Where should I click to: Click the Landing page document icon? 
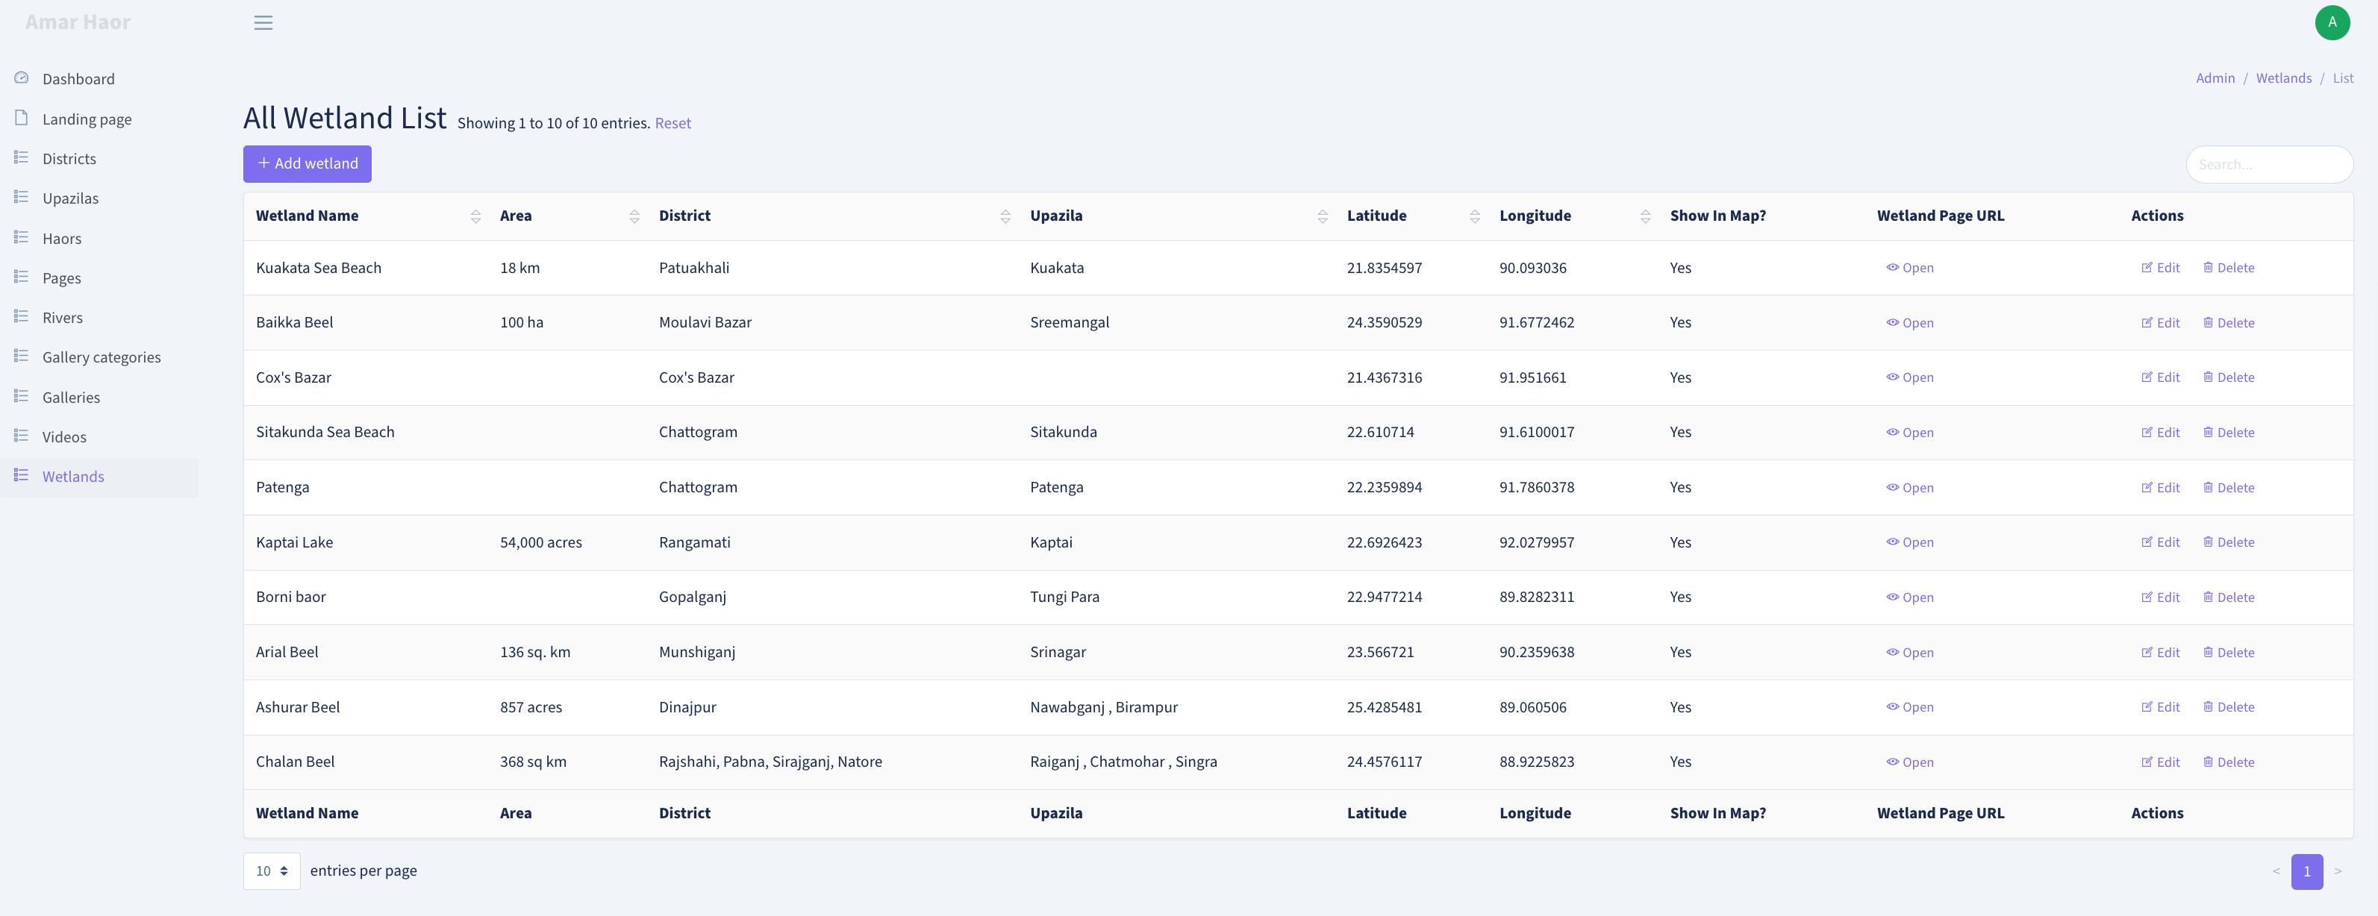(21, 118)
